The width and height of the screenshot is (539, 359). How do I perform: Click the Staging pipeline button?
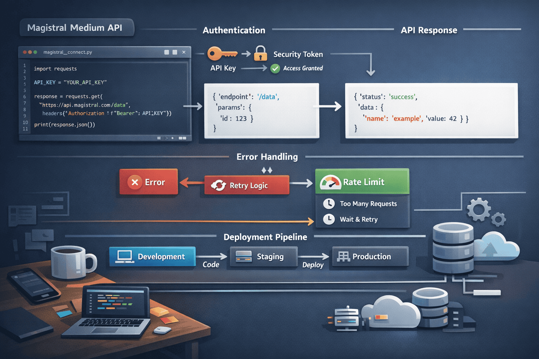tap(264, 257)
